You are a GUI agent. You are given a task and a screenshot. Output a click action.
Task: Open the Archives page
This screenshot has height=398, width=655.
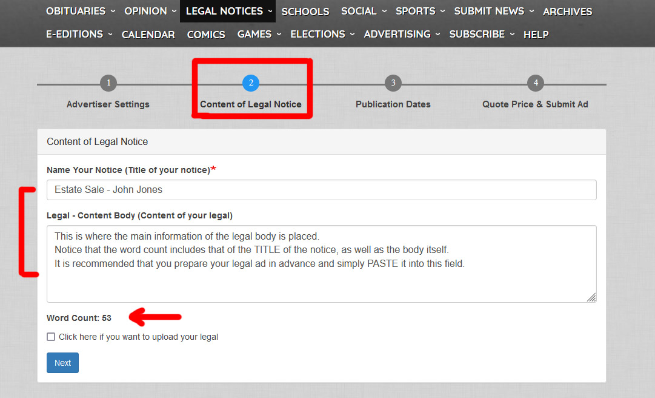[x=567, y=12]
